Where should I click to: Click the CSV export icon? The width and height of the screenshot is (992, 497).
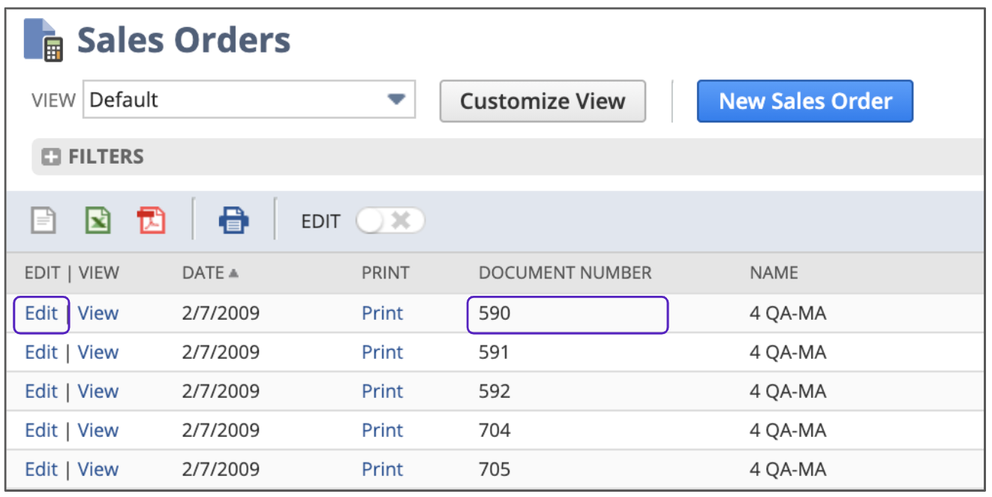click(43, 221)
